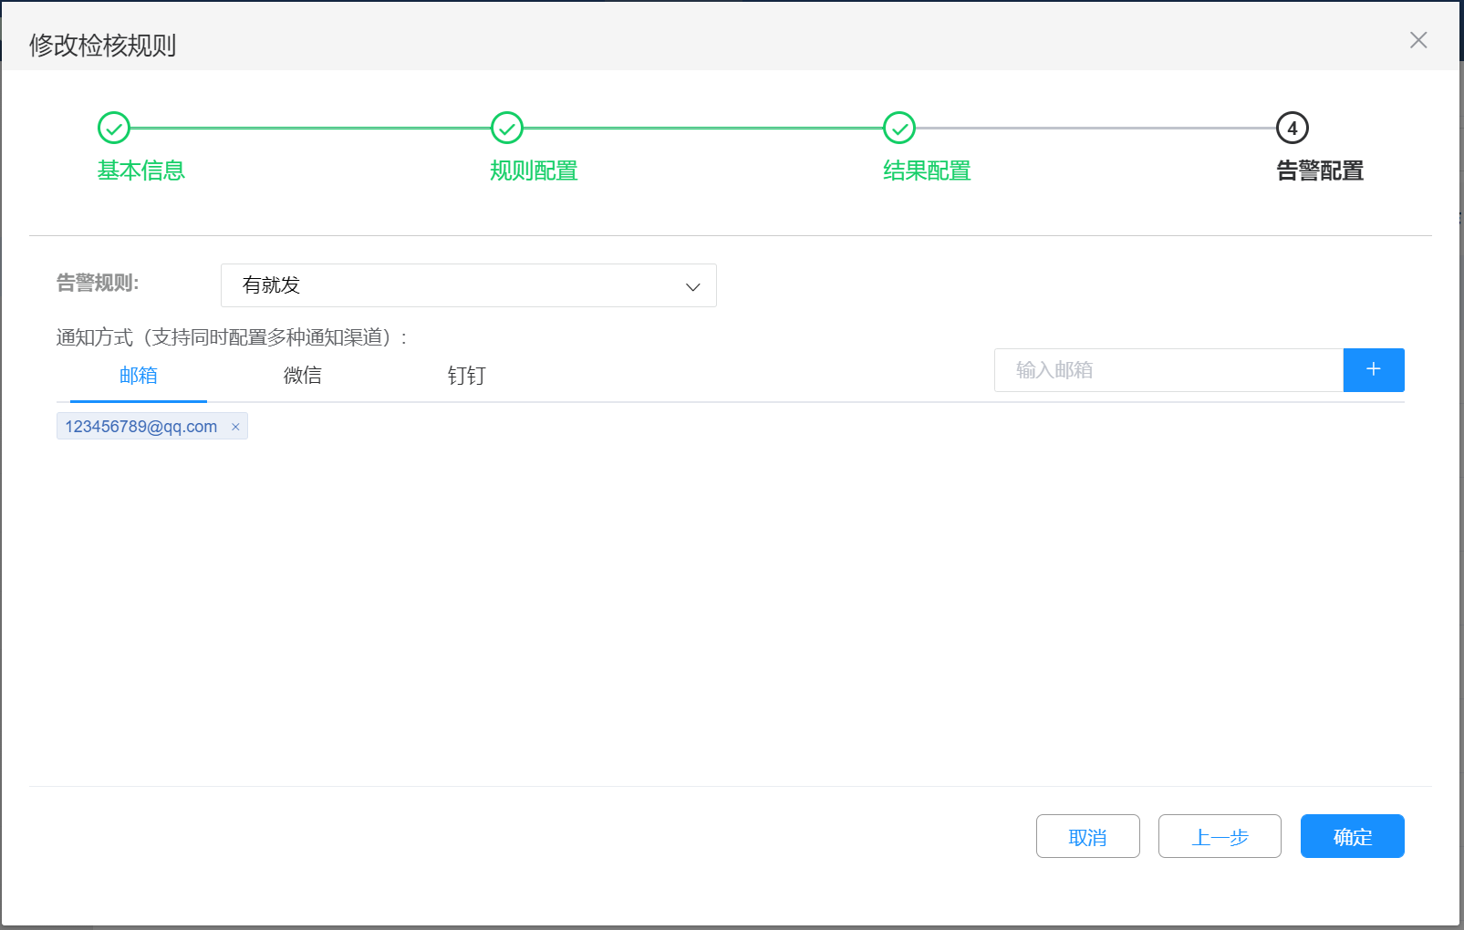Remove the 123456789@qq.com email tag

235,427
